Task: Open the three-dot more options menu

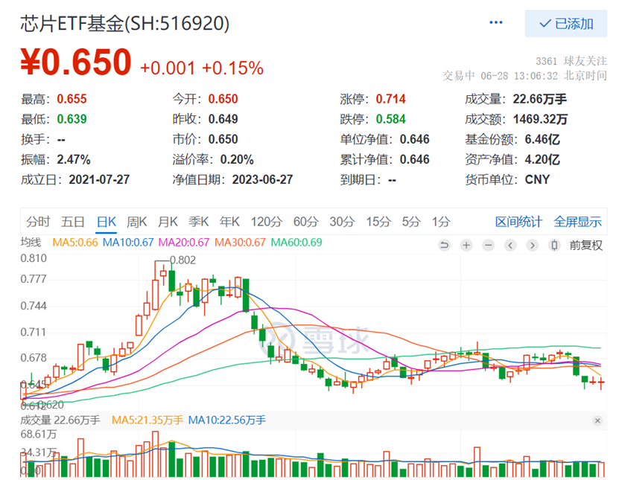Action: (x=496, y=22)
